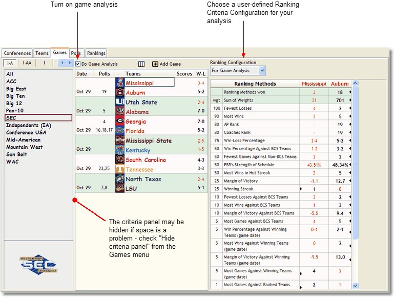Select All in the conference list
Screen dimensions: 395x298
[x=10, y=74]
